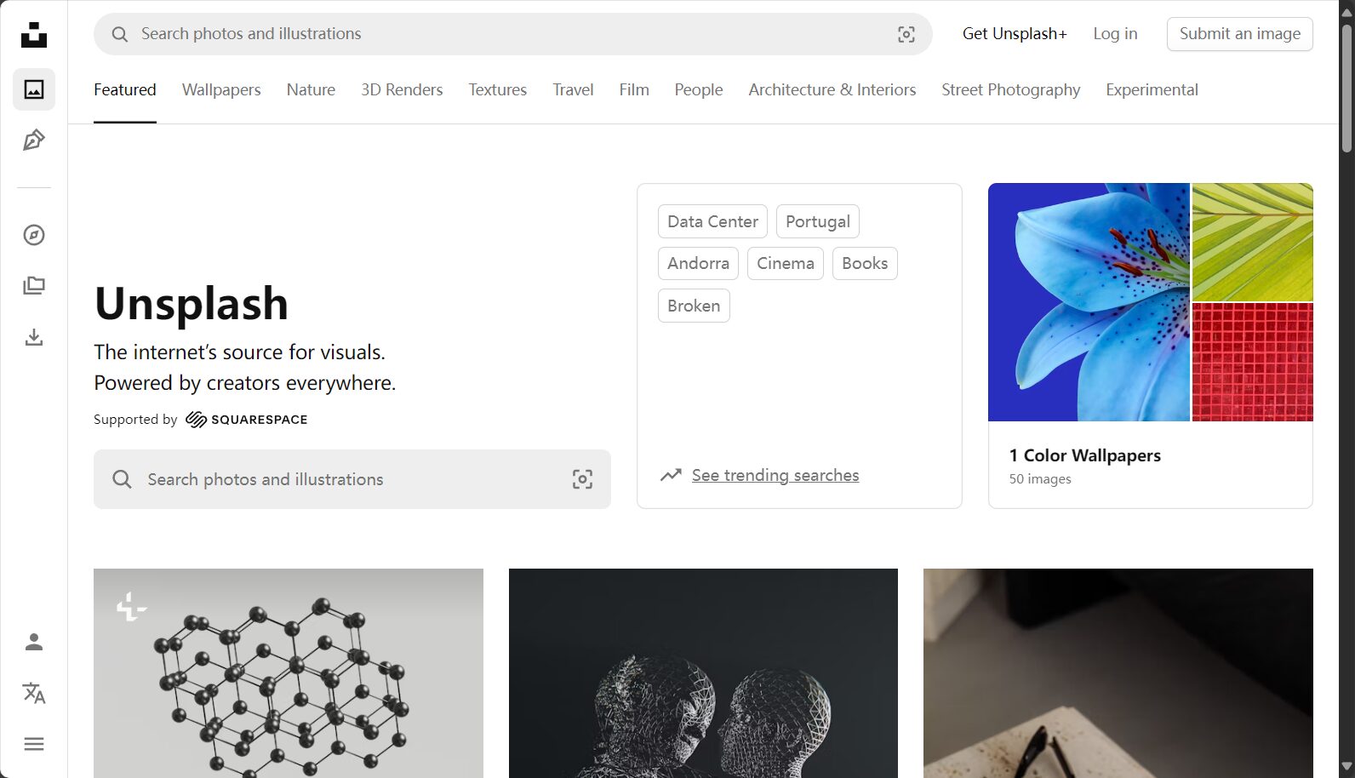Click the magnifier icon in top search bar
This screenshot has width=1355, height=778.
[120, 34]
